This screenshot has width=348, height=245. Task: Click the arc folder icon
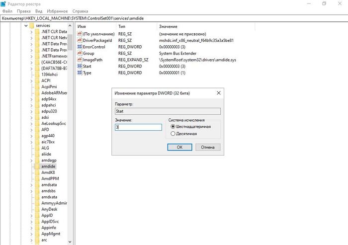click(x=37, y=240)
